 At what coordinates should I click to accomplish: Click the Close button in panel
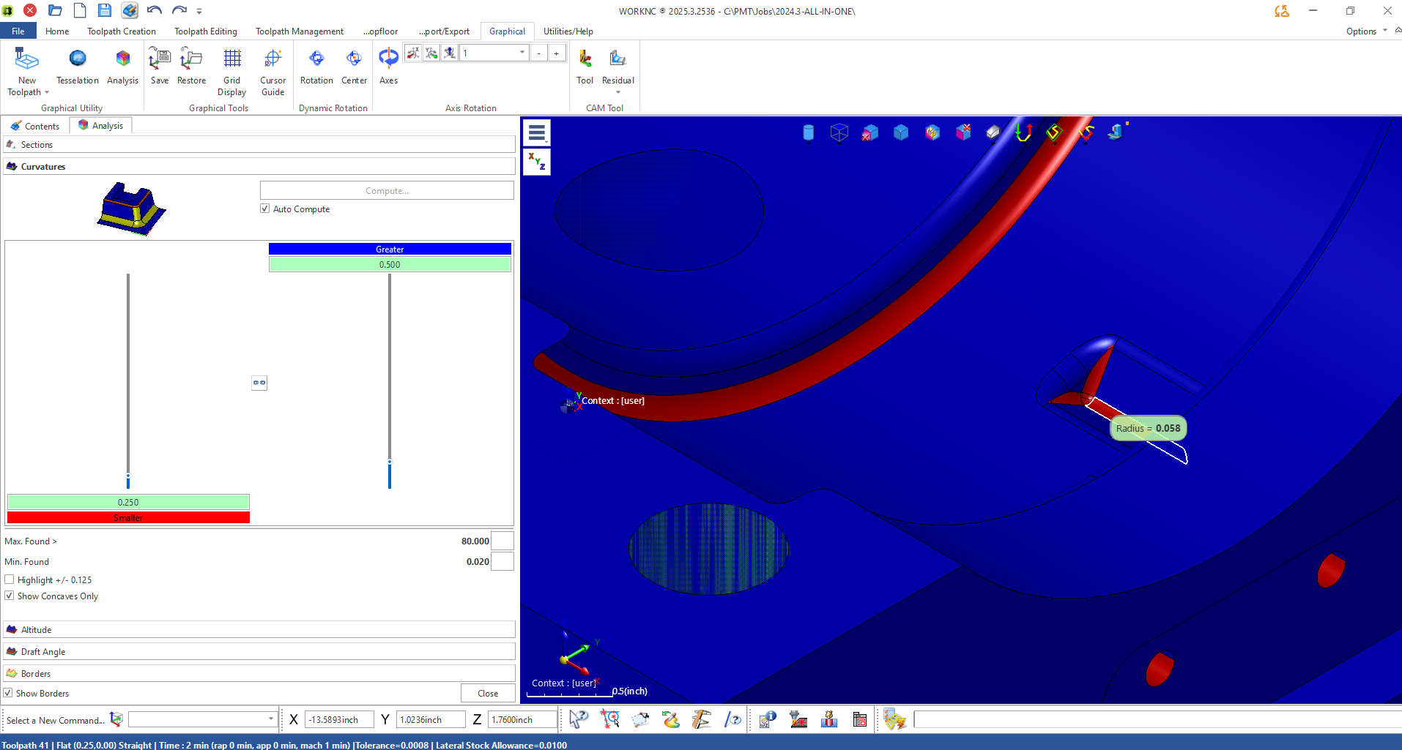[x=487, y=693]
